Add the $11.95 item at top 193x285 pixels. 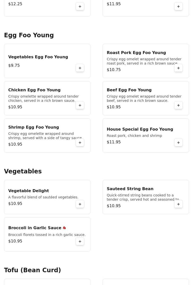[178, 7]
